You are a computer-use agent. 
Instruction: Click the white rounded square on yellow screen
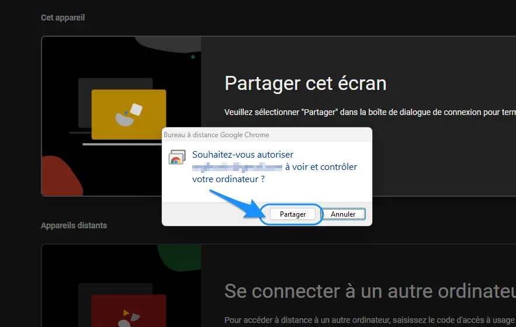click(136, 110)
